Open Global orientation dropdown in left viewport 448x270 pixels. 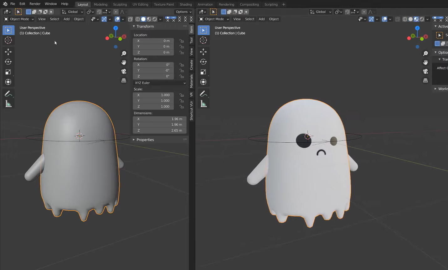click(73, 12)
